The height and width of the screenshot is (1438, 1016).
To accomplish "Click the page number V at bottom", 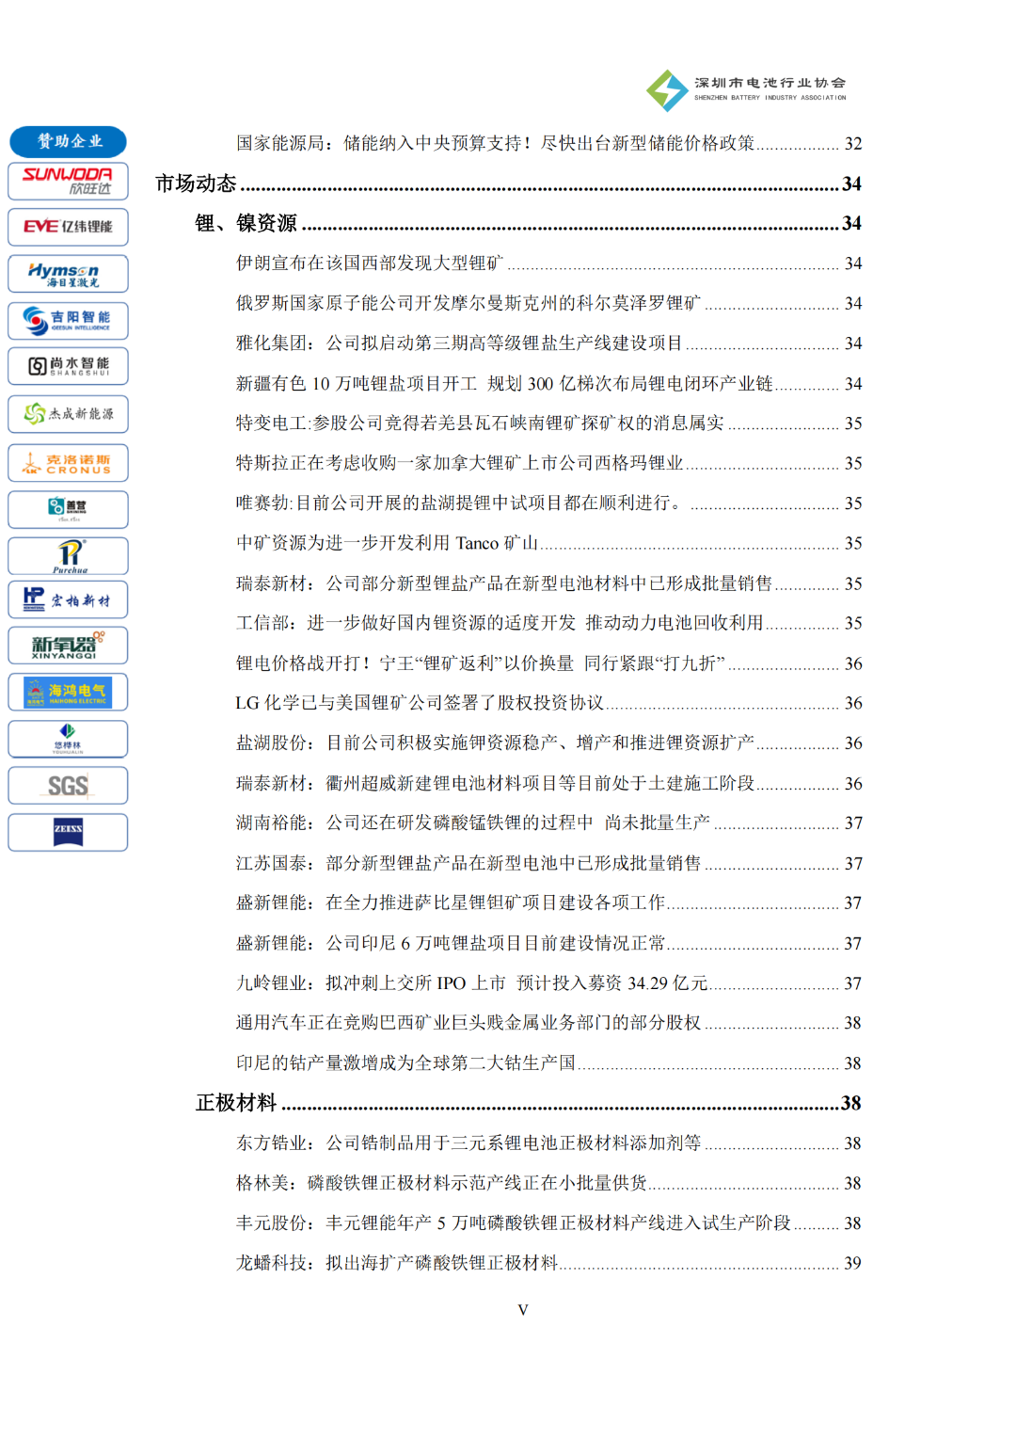I will [523, 1308].
